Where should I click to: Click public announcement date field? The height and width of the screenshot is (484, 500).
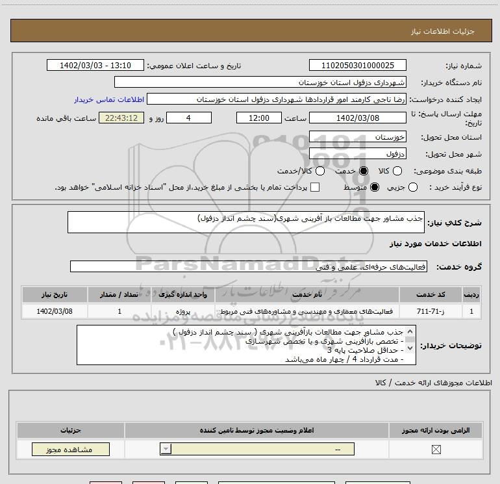click(x=95, y=65)
